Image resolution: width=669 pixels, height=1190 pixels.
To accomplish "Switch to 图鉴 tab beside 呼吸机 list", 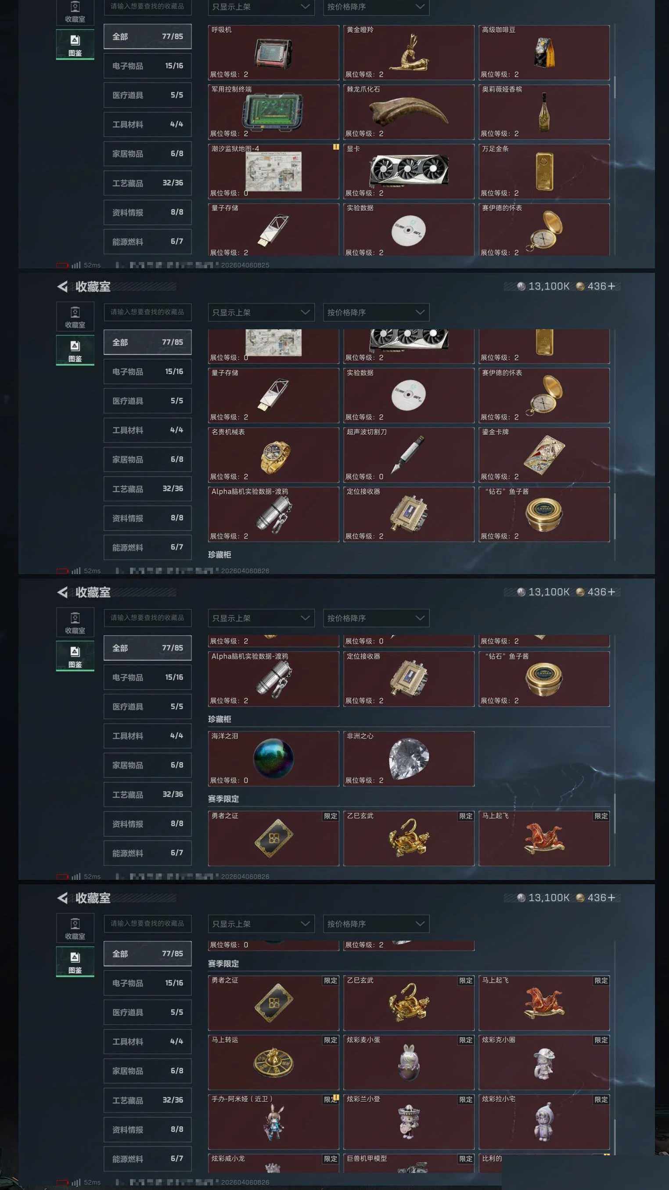I will [x=75, y=44].
